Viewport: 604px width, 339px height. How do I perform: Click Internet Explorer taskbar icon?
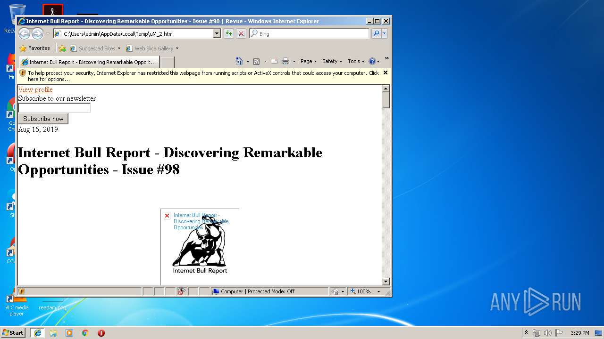coord(37,332)
